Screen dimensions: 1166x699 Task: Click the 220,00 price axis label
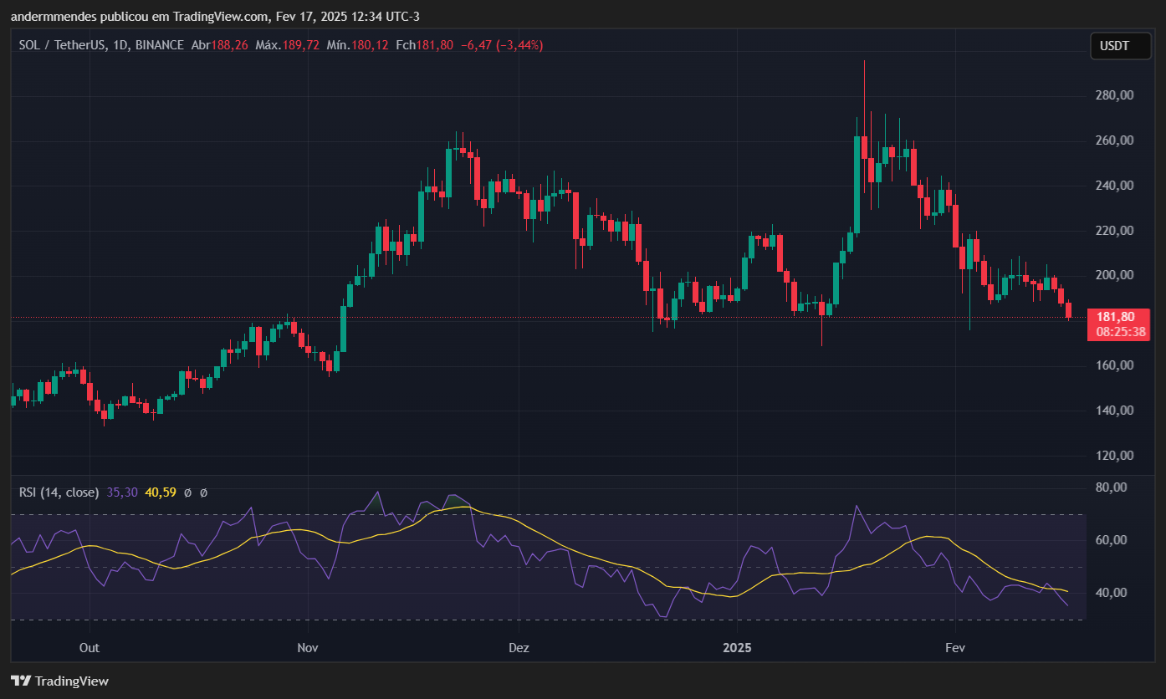tap(1113, 231)
